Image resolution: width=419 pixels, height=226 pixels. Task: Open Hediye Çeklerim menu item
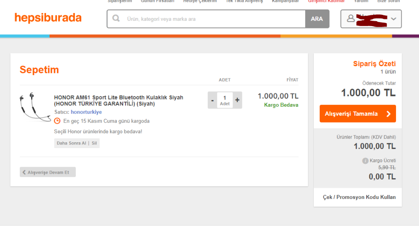200,1
